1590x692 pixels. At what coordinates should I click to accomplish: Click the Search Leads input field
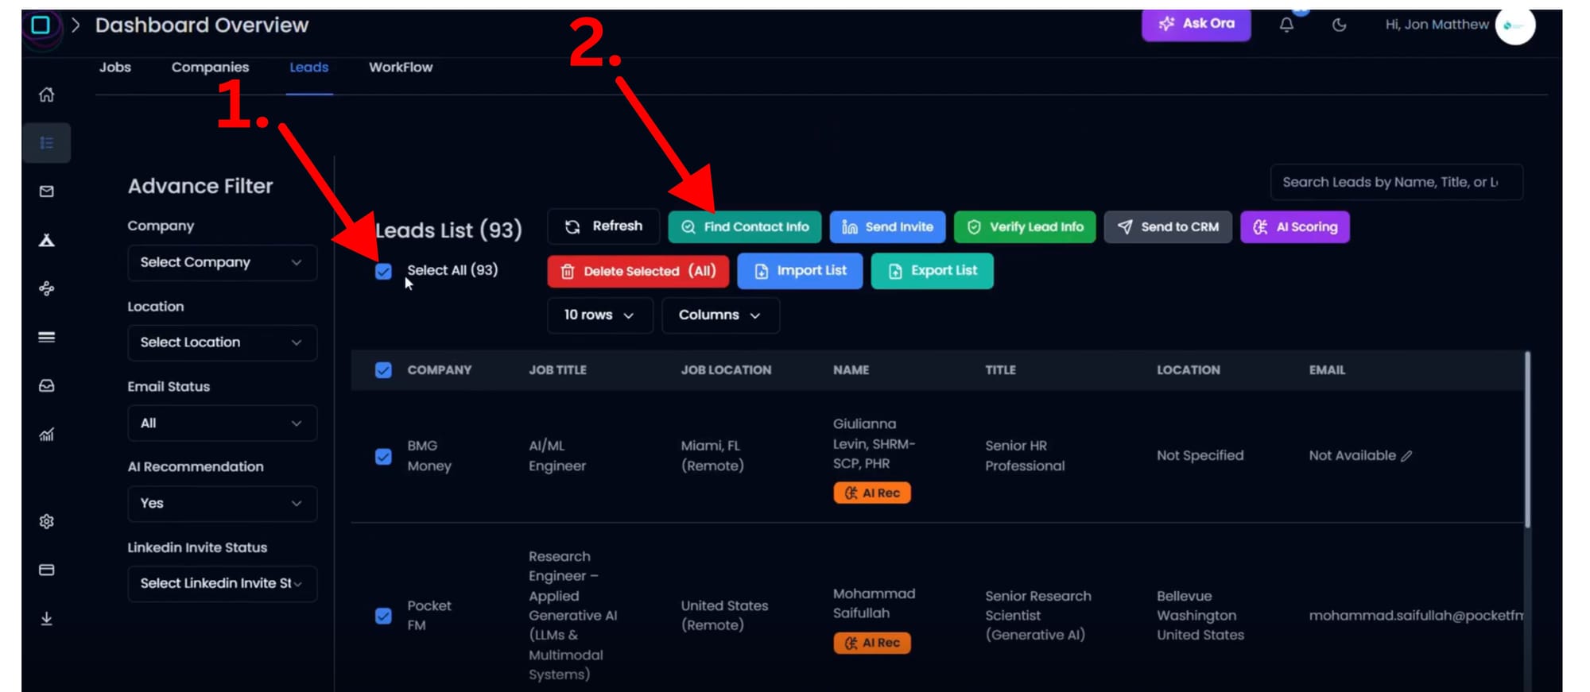(1395, 183)
